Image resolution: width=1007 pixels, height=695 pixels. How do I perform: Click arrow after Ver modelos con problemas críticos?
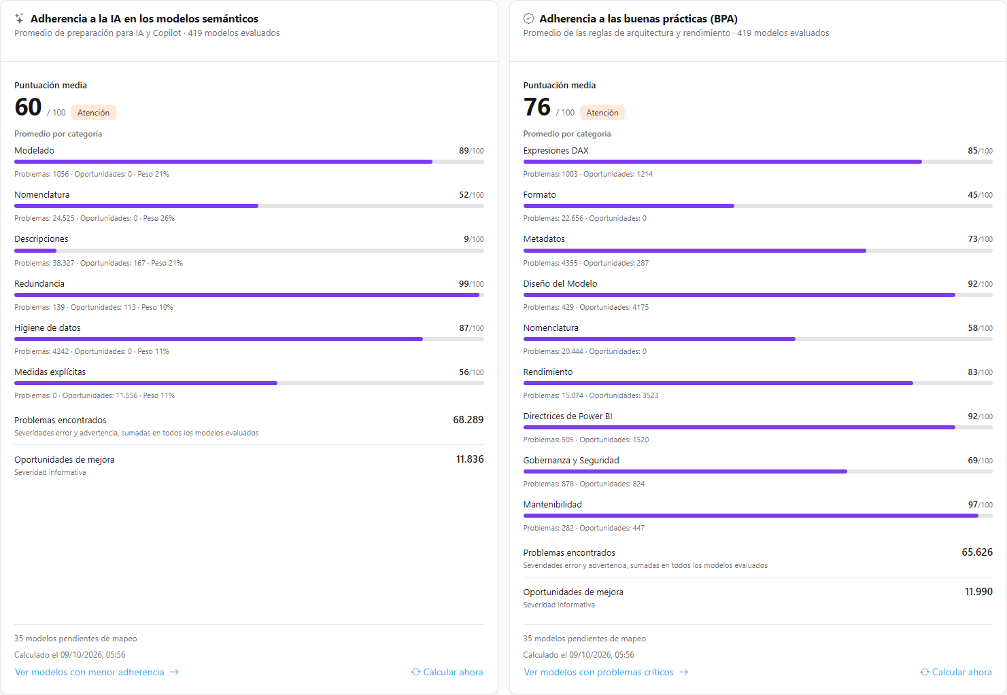pyautogui.click(x=684, y=672)
